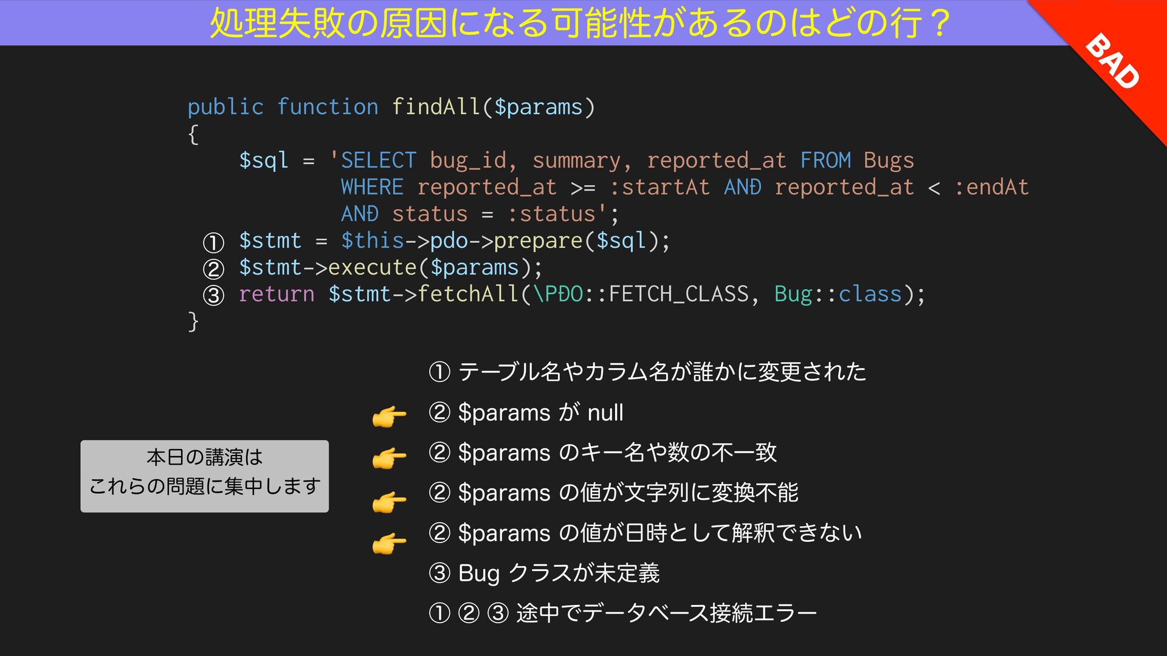1167x656 pixels.
Task: Click circled number ③ beside the return line
Action: [x=213, y=296]
